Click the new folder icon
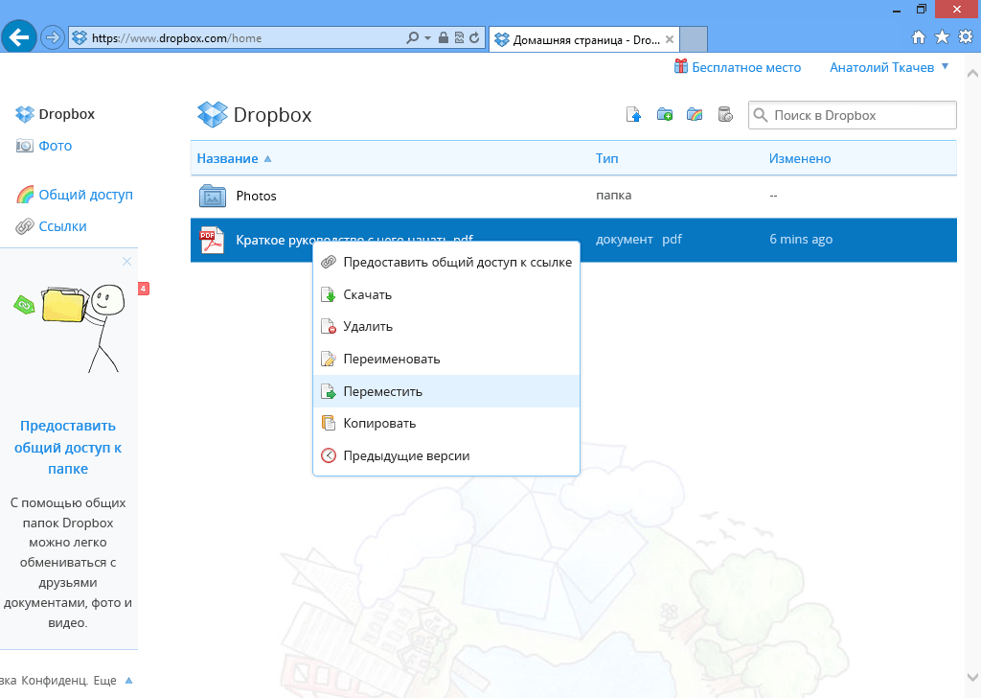 coord(665,114)
